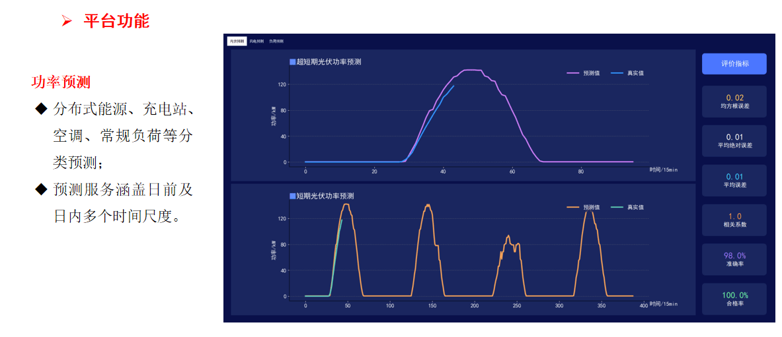Click the 均方根误差 0.02 card
Screen dimensions: 782x337
coord(734,102)
